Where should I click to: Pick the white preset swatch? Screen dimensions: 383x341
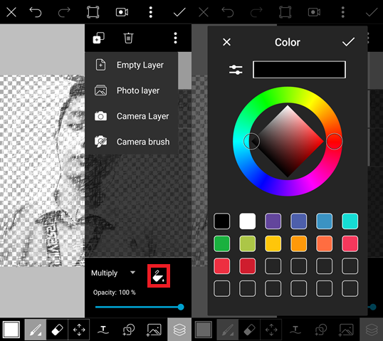click(x=248, y=221)
